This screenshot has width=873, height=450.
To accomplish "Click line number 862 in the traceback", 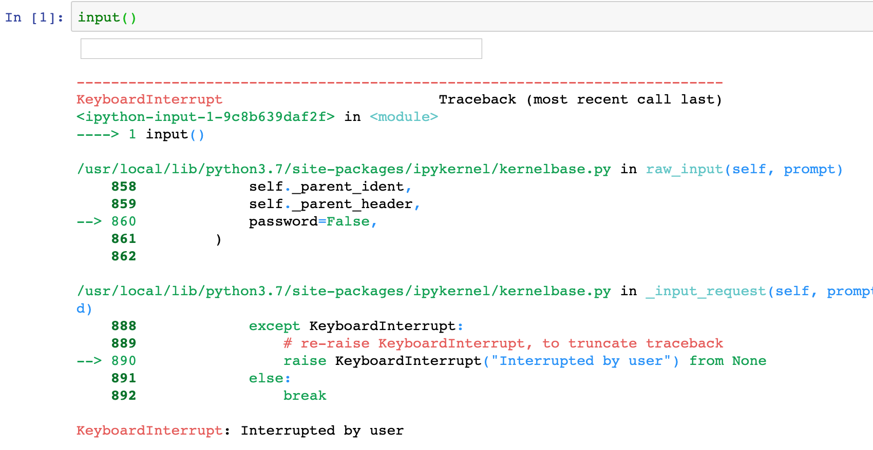I will (124, 256).
